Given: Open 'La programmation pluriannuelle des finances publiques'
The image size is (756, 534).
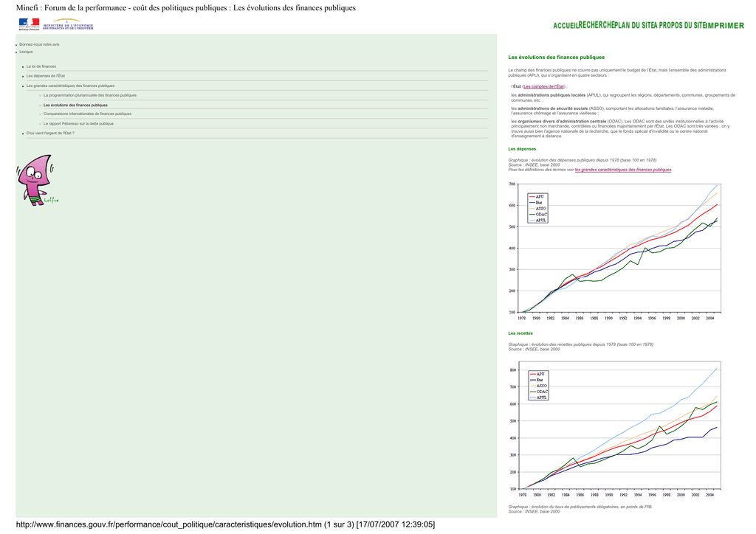Looking at the screenshot, I should click(90, 95).
